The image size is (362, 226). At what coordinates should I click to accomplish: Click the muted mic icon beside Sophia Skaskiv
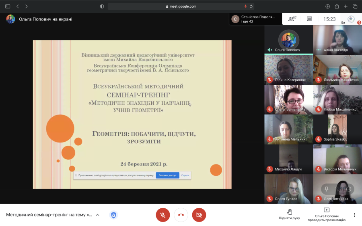(319, 139)
